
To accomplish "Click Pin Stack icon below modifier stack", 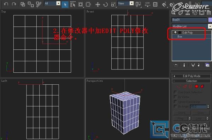I will point(176,65).
